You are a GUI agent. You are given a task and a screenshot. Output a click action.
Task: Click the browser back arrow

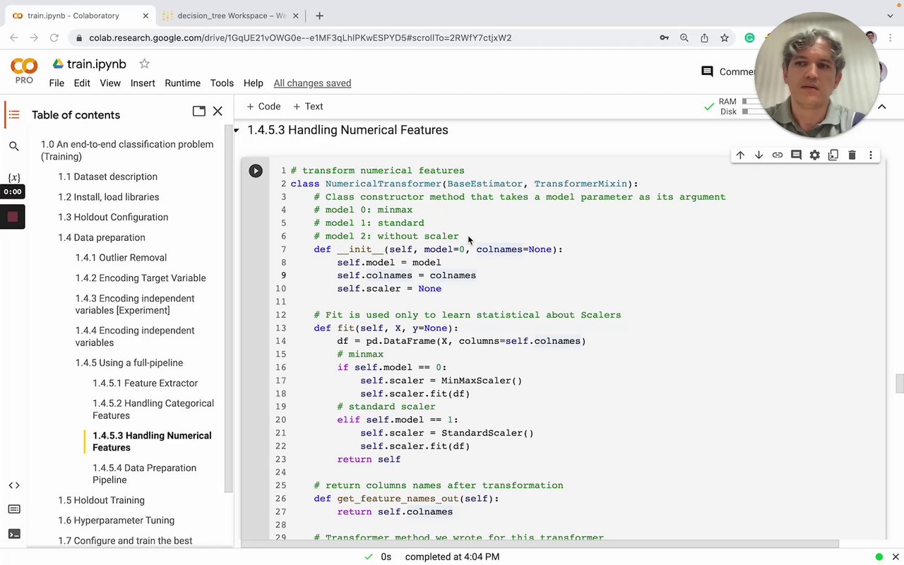[x=14, y=38]
